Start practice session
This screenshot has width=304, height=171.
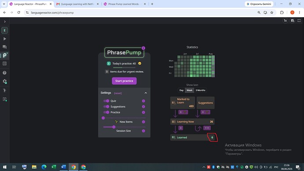click(x=124, y=81)
